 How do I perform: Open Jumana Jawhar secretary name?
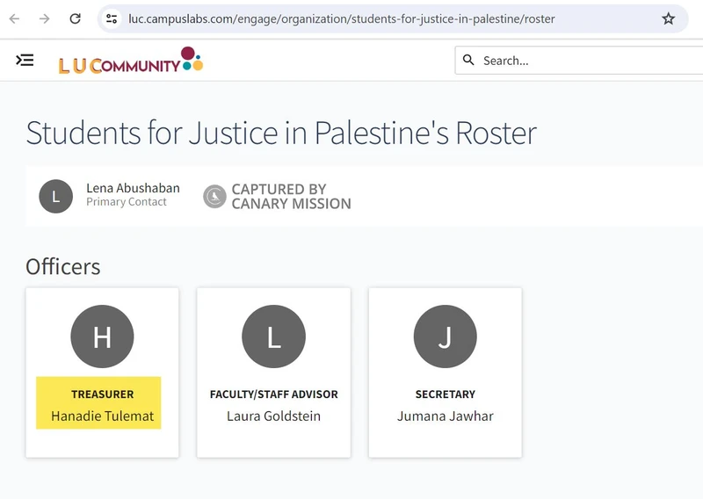click(x=446, y=416)
